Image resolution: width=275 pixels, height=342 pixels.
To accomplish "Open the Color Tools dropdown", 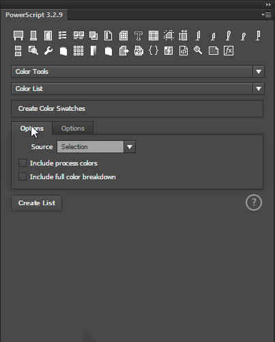I will point(138,72).
